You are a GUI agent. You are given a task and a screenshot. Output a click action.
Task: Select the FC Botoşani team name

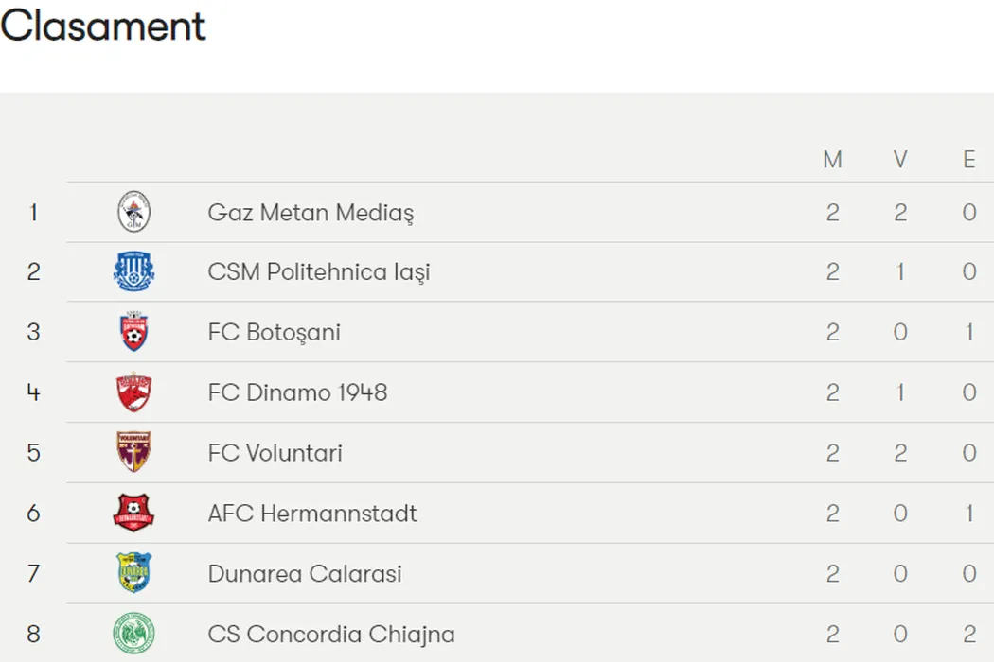[274, 333]
